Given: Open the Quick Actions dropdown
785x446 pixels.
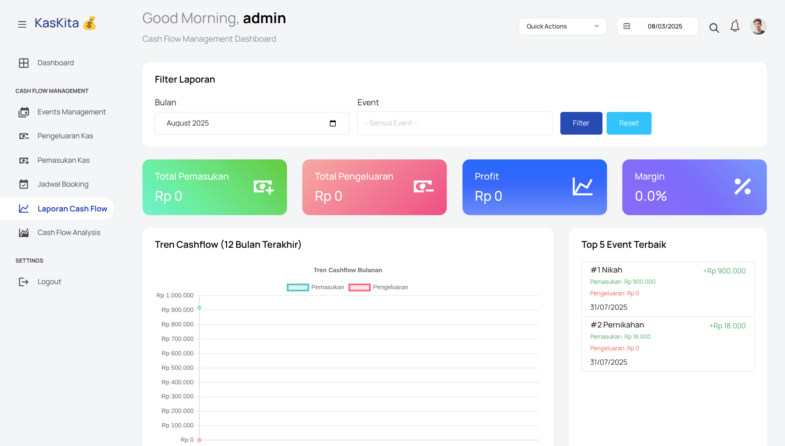Looking at the screenshot, I should 562,26.
